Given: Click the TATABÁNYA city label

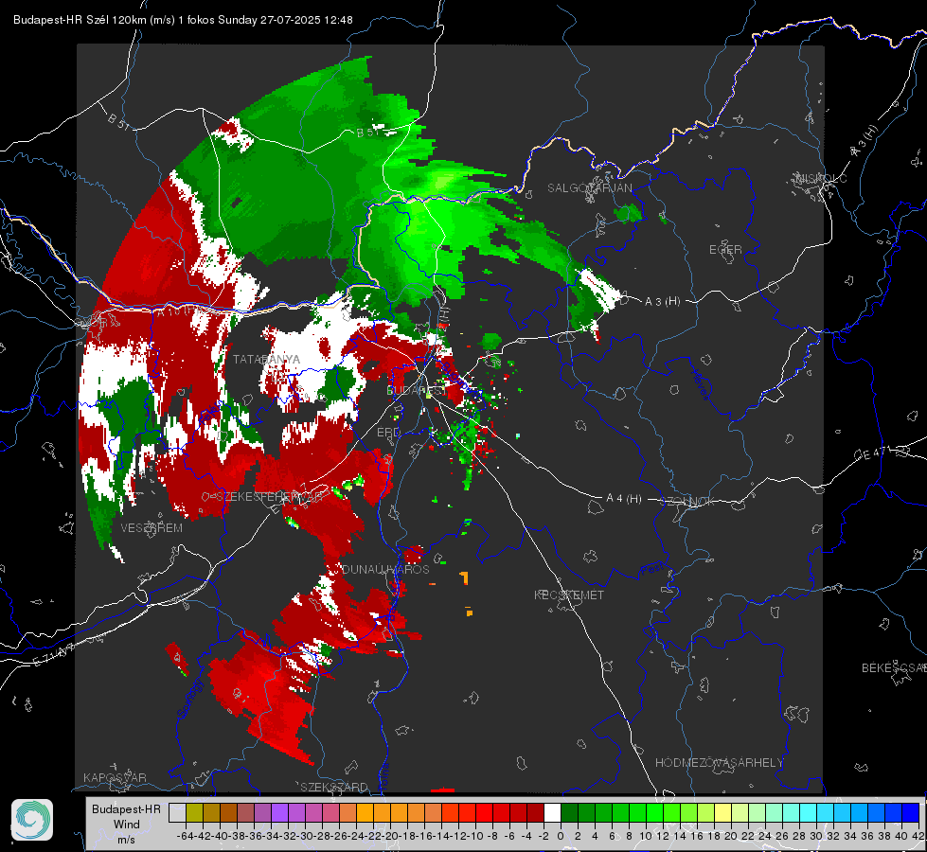Looking at the screenshot, I should point(266,360).
